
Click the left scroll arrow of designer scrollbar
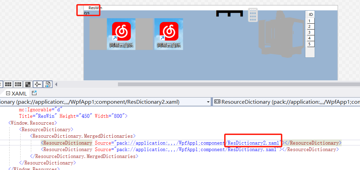pos(56,84)
